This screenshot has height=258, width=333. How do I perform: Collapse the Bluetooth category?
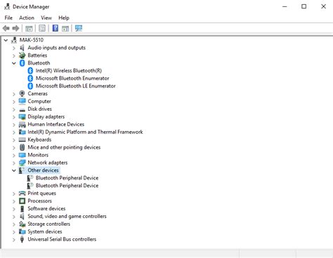14,63
